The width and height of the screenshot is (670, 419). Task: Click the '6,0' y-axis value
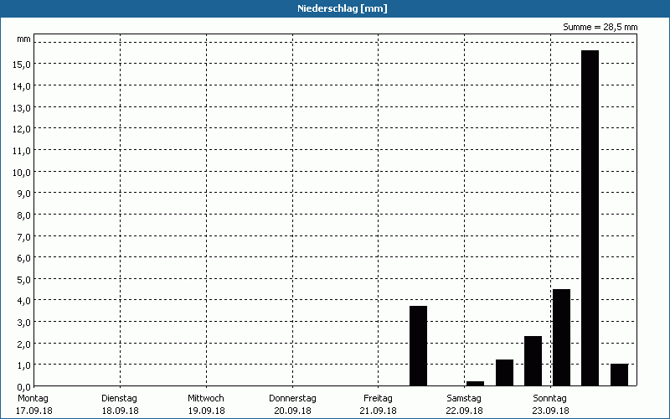tap(23, 258)
